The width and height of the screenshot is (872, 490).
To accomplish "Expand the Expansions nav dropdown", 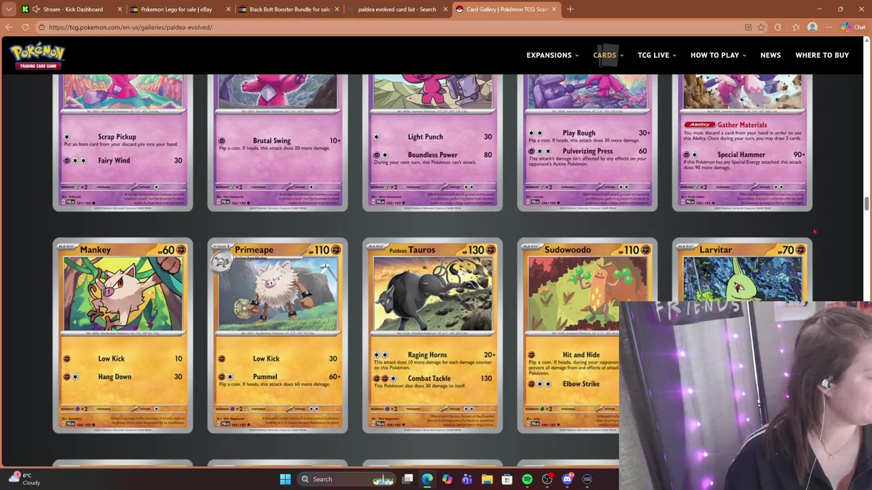I will pyautogui.click(x=552, y=55).
